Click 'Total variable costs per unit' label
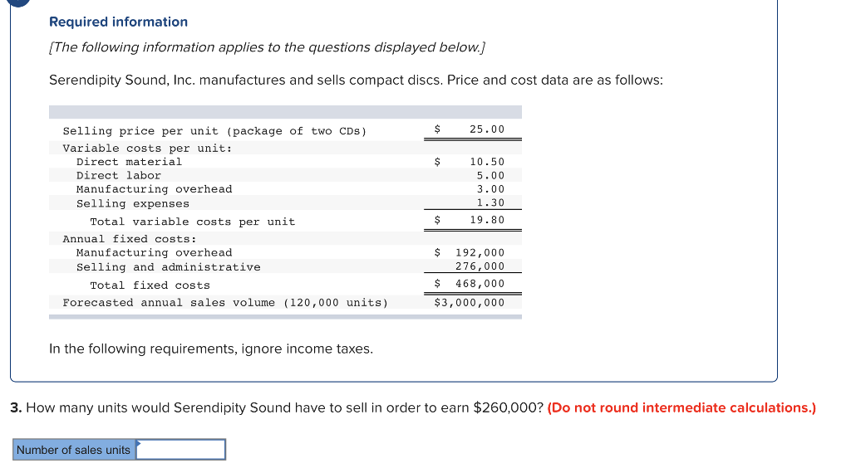851x473 pixels. click(193, 222)
